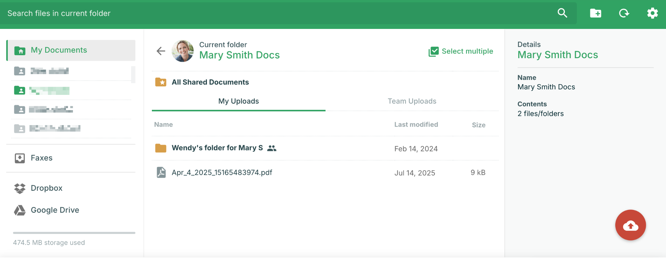Click the search files input field
Screen dimensions: 666x258
[276, 13]
